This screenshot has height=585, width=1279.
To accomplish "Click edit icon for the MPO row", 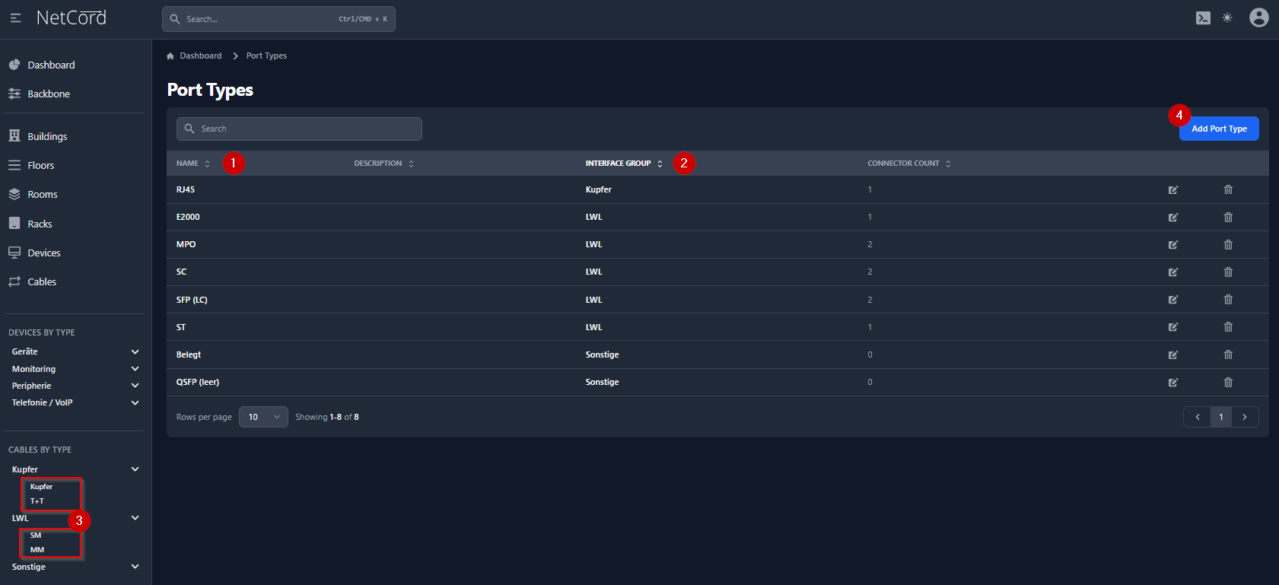I will [x=1172, y=245].
